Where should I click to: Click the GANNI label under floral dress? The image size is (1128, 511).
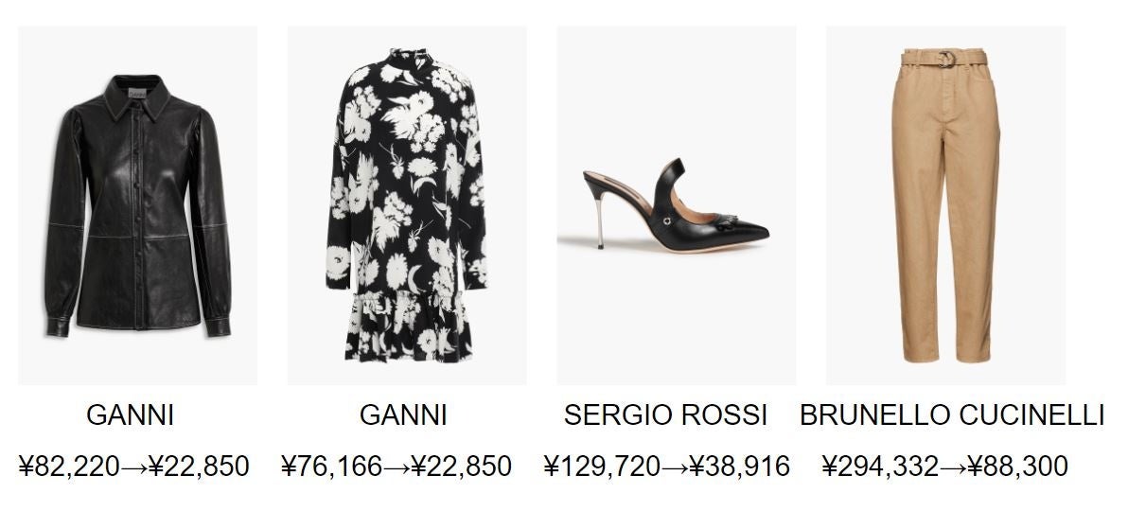pyautogui.click(x=403, y=415)
